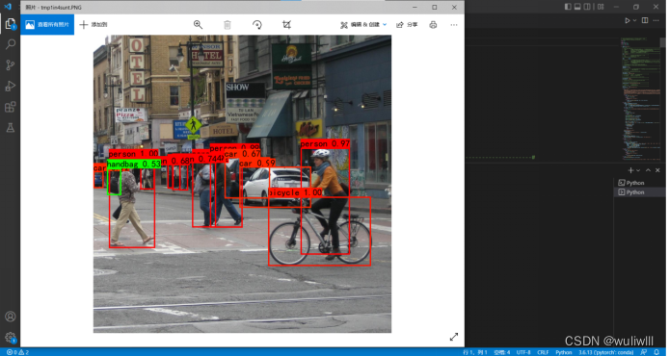669x356 pixels.
Task: Select the pytorch conda interpreter status
Action: point(607,352)
